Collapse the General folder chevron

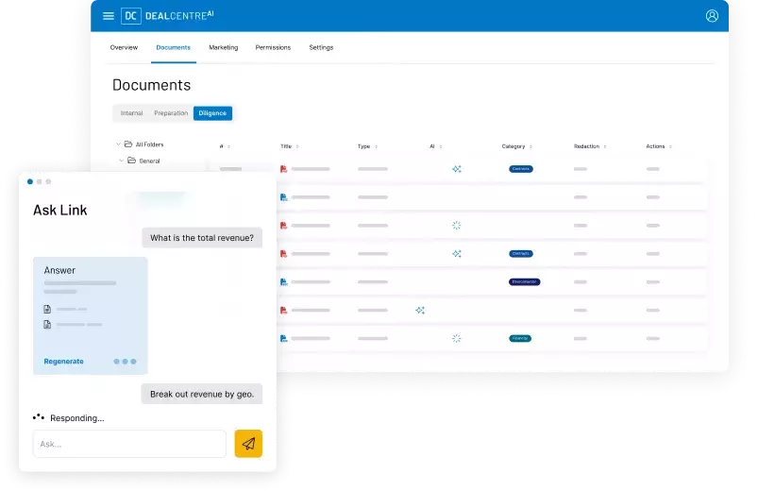[122, 161]
